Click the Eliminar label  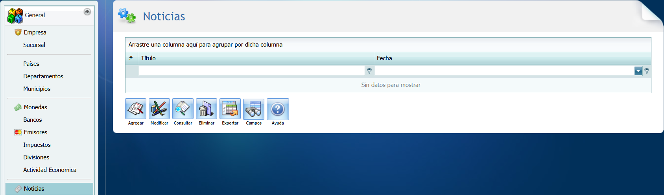(207, 123)
